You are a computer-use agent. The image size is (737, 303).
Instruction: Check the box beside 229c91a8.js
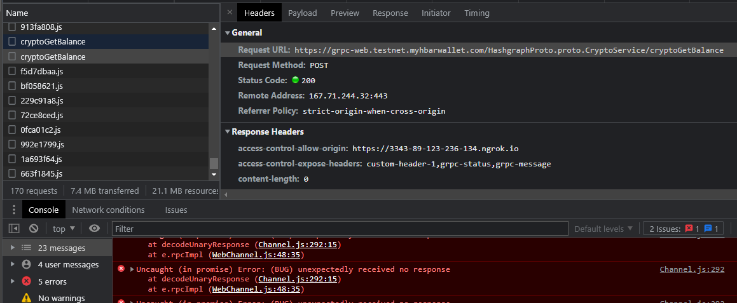pyautogui.click(x=11, y=100)
